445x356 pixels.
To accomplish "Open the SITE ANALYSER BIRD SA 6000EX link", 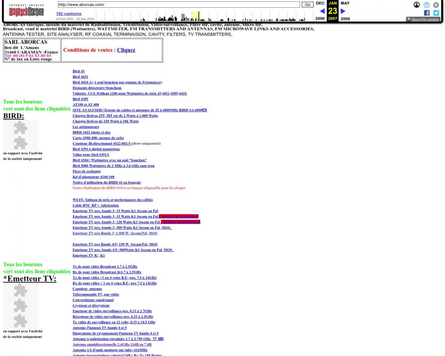I will (140, 110).
